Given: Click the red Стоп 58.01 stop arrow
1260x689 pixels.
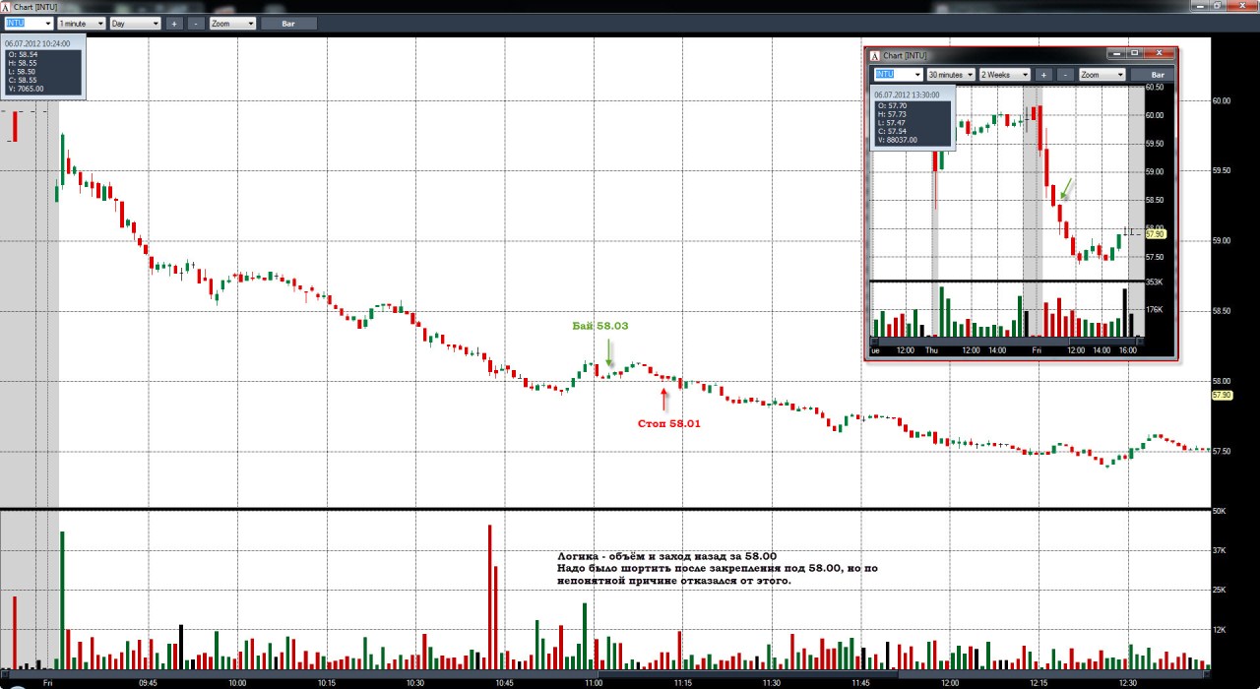Looking at the screenshot, I should tap(664, 399).
